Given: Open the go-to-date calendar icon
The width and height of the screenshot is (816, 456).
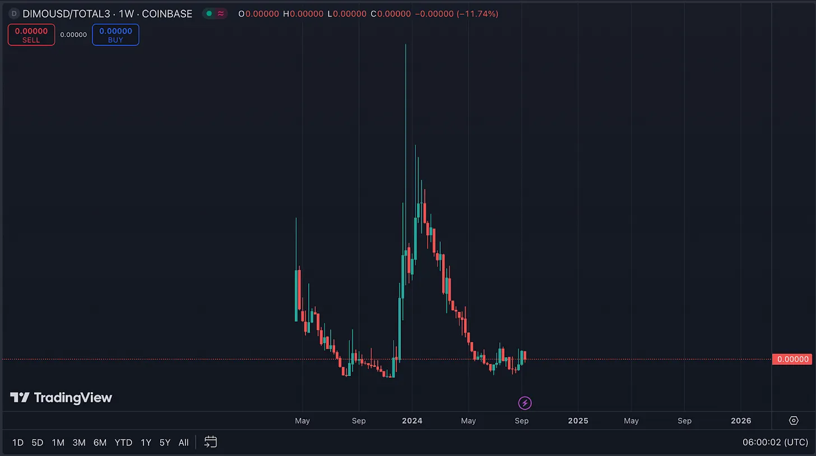Looking at the screenshot, I should pos(210,442).
